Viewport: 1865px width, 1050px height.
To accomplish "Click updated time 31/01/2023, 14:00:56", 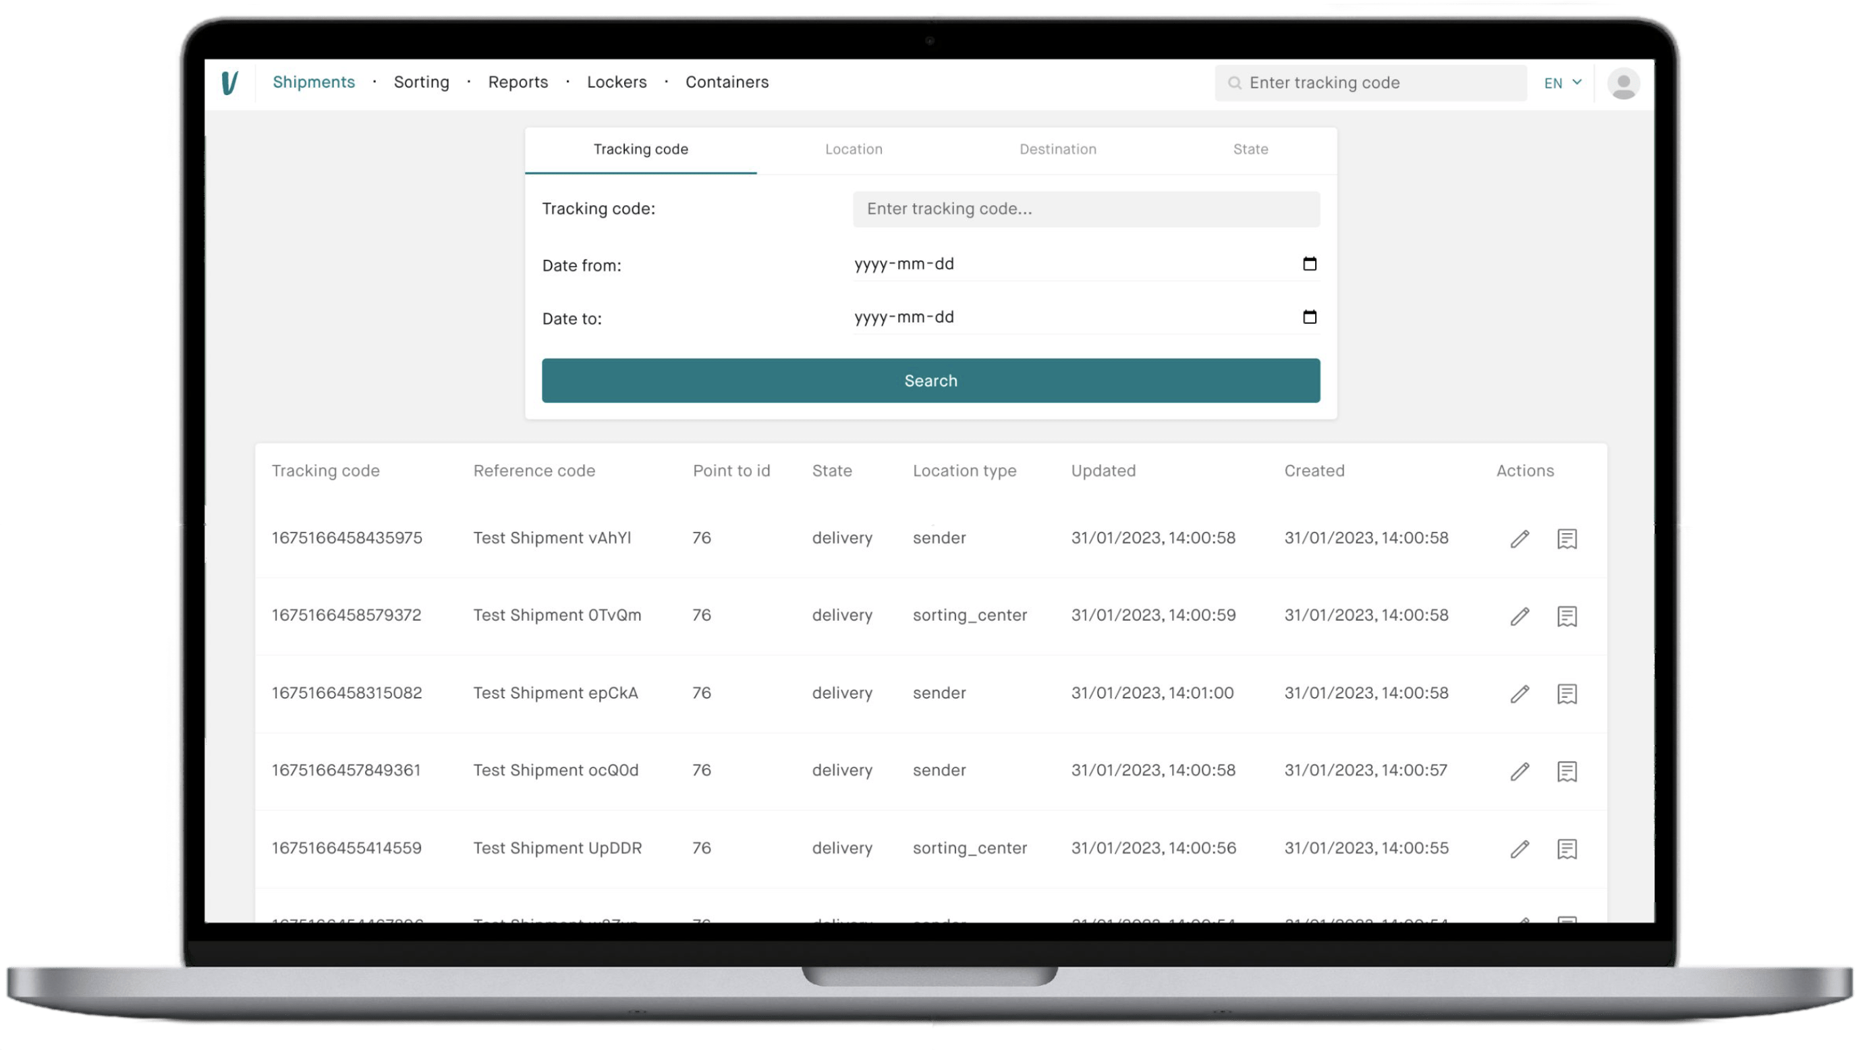I will (1153, 848).
